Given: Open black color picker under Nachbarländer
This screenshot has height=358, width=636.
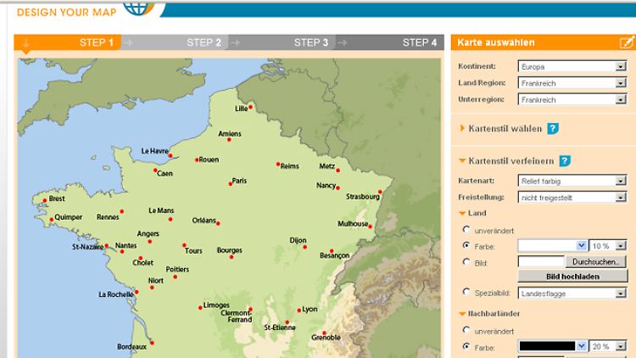Looking at the screenshot, I should point(552,346).
